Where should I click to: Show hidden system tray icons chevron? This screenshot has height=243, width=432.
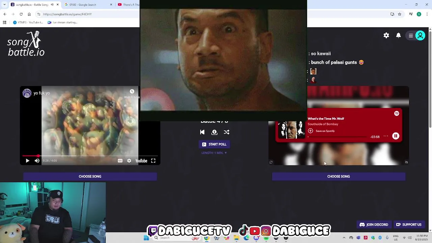[344, 238]
